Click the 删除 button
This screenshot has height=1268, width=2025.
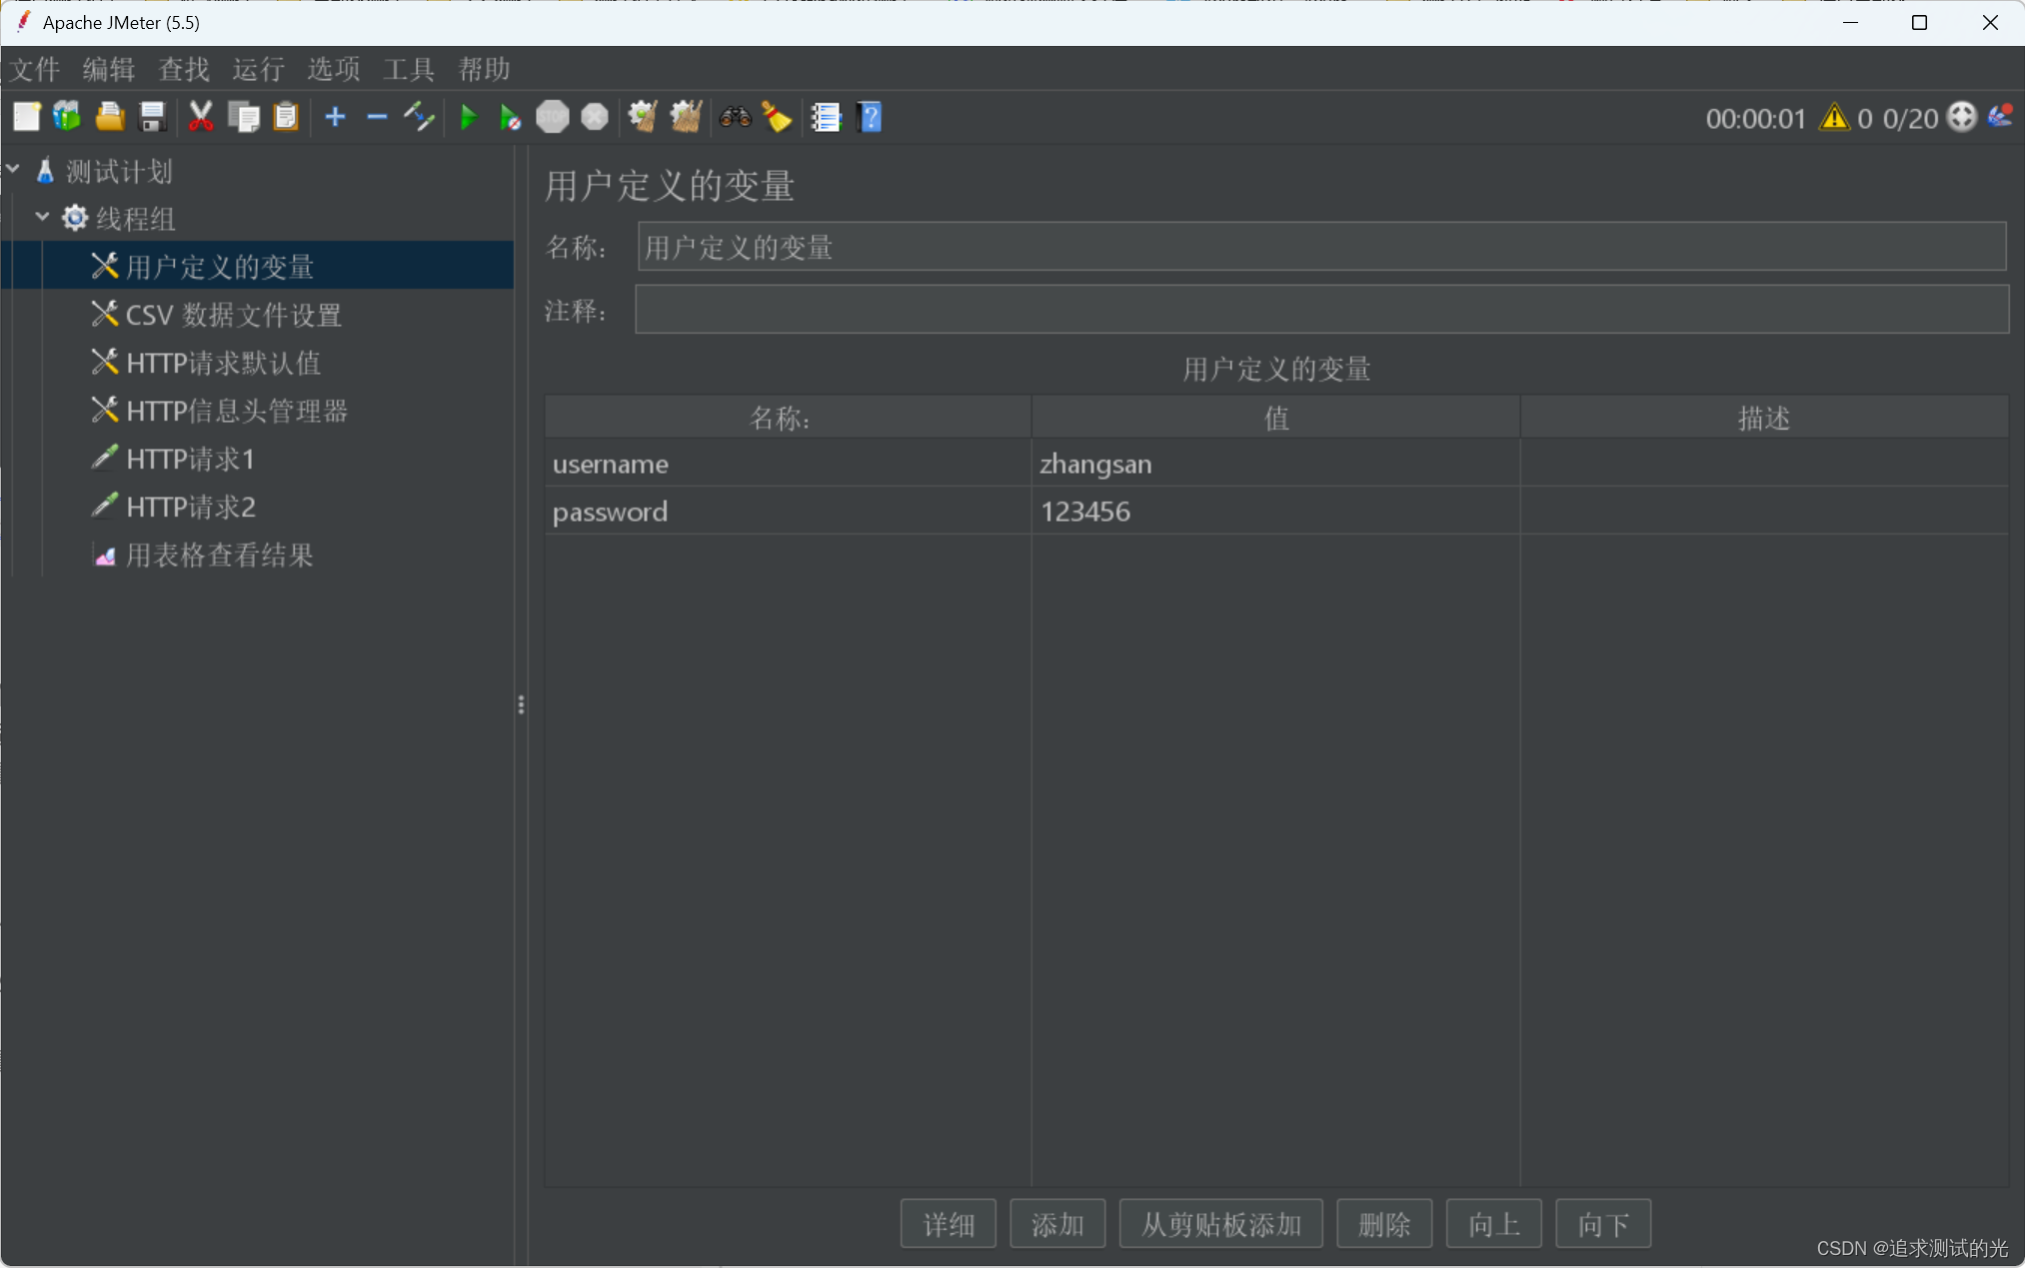click(1384, 1224)
